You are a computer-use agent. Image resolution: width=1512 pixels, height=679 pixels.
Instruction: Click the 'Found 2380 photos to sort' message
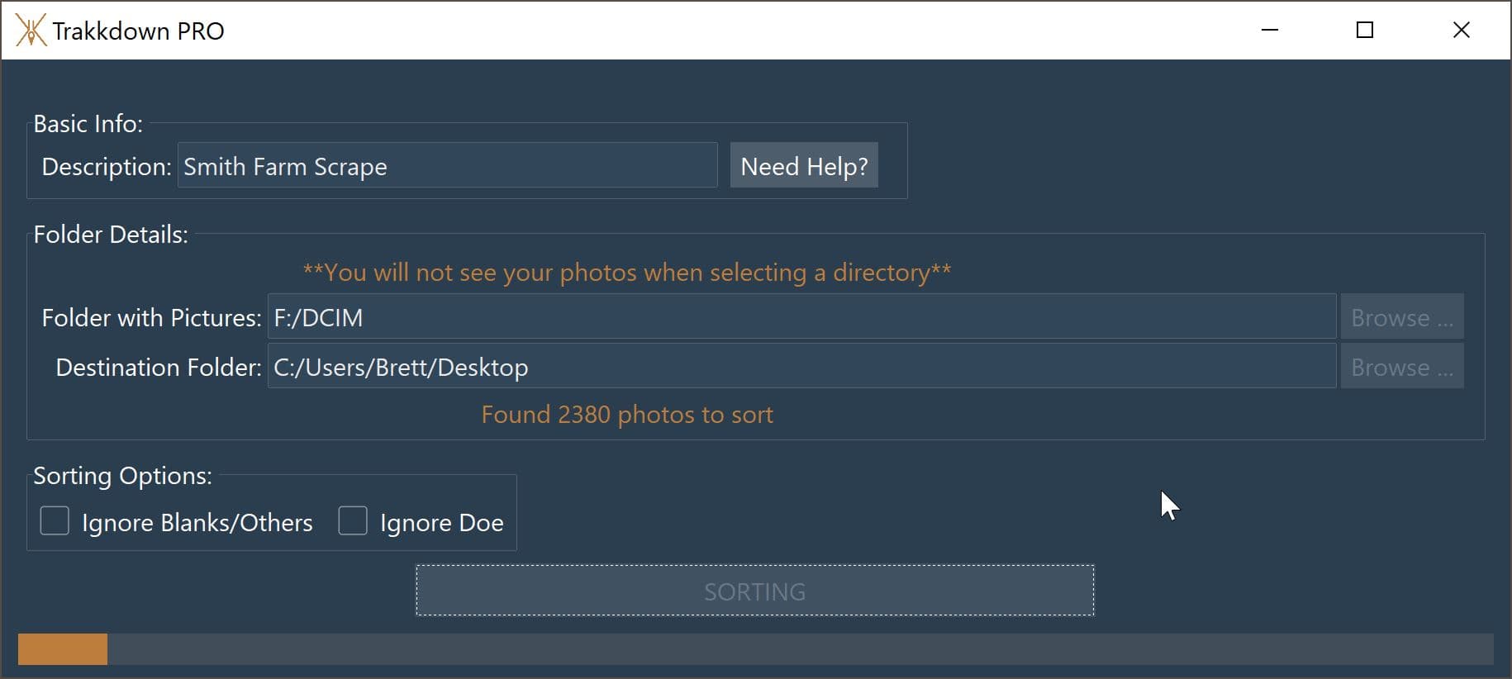coord(627,414)
